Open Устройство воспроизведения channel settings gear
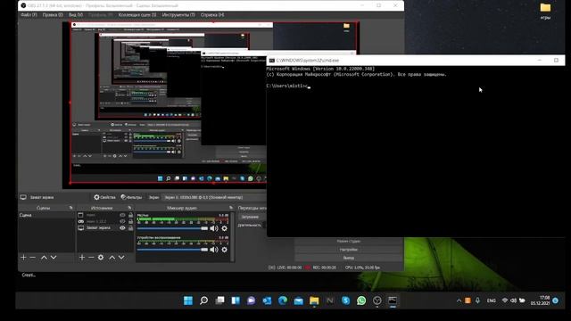This screenshot has width=571, height=321. (x=224, y=250)
